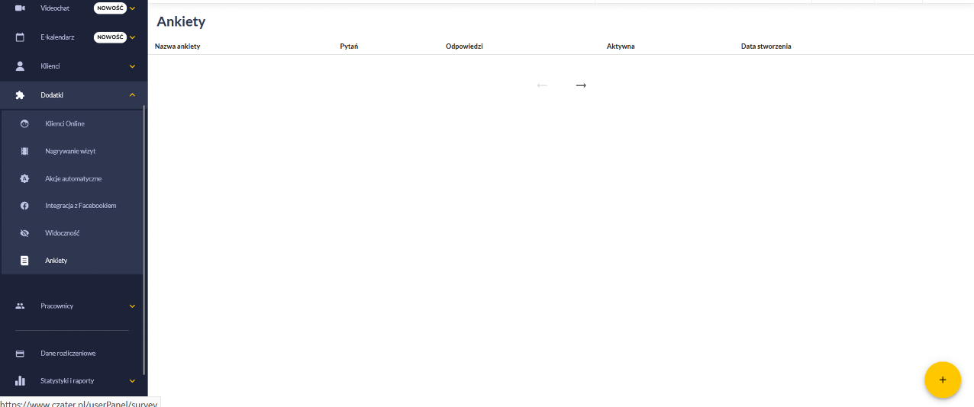Open Dane rozliczeniowe page
This screenshot has height=407, width=974.
(68, 354)
